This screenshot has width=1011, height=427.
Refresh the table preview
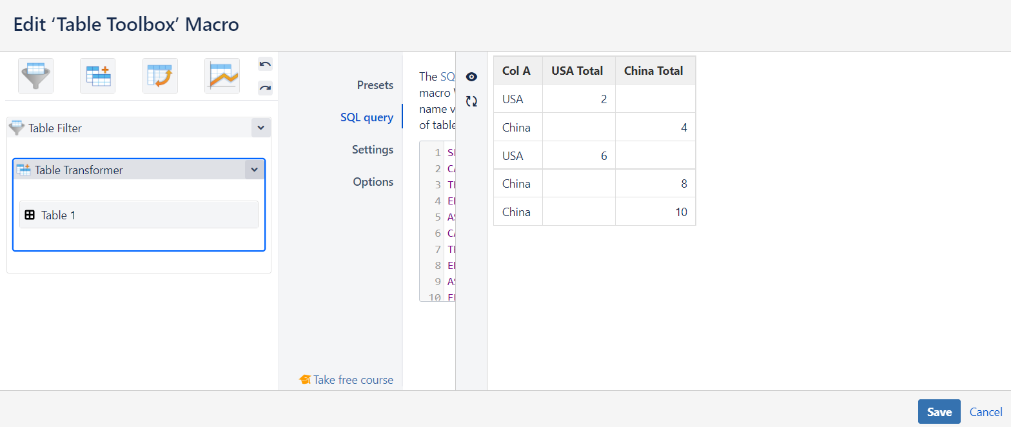click(471, 101)
